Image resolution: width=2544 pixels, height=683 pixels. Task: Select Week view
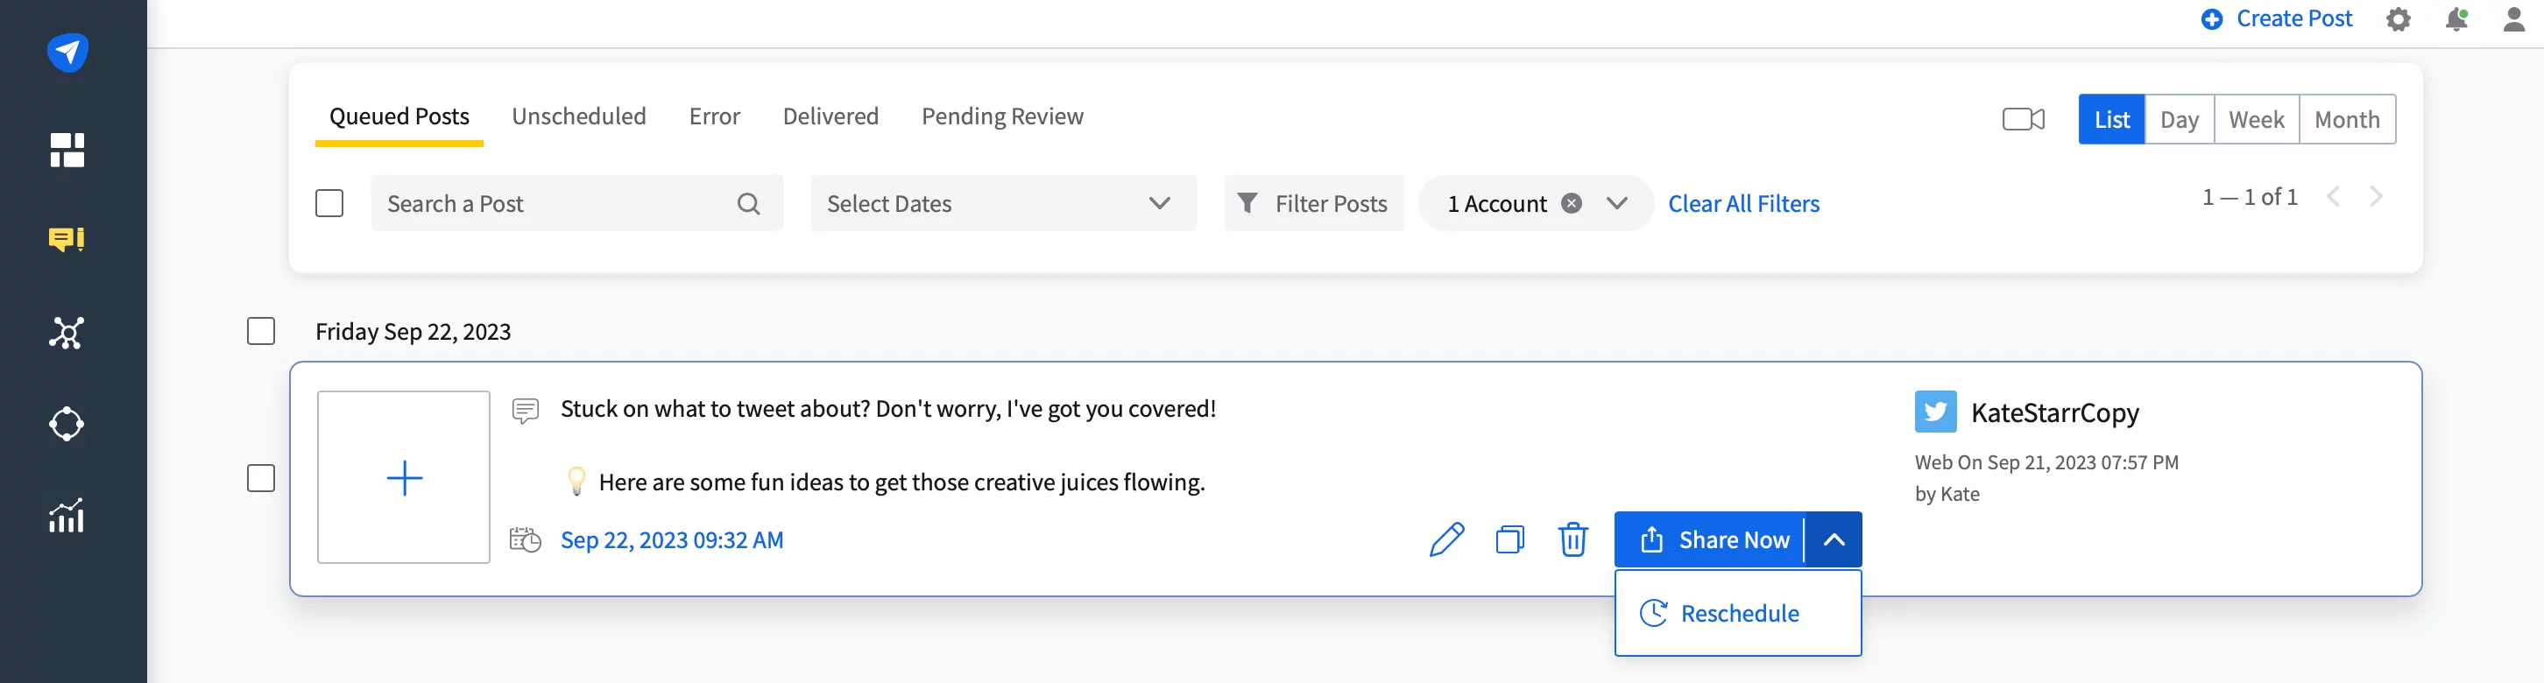[x=2257, y=119]
